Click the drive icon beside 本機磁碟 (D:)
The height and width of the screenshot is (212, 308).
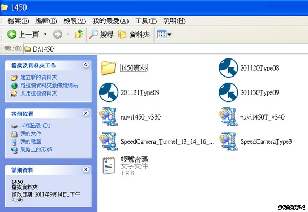(14, 126)
